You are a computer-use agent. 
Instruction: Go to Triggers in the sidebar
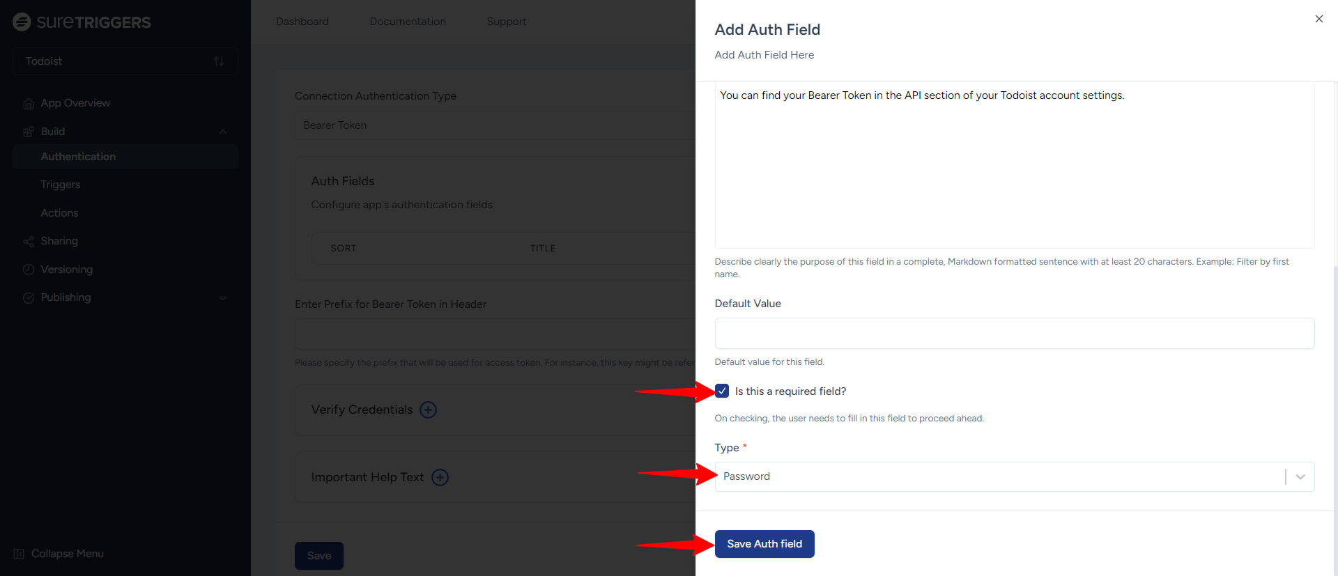[61, 185]
